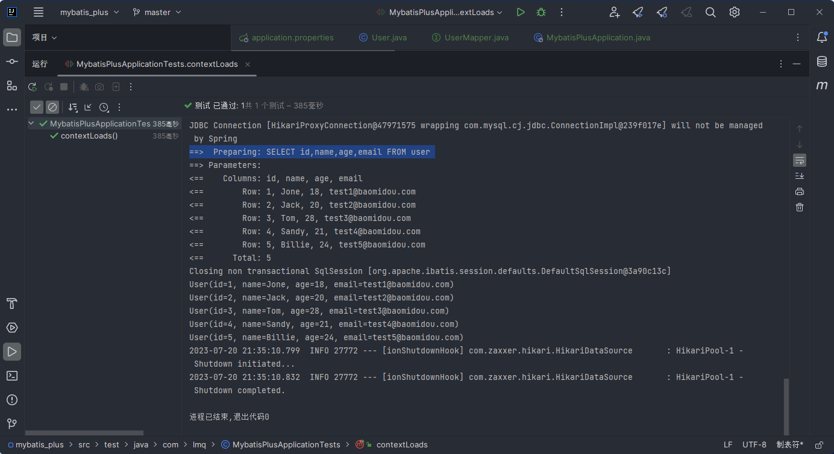Hide the Run tool window
Image resolution: width=834 pixels, height=454 pixels.
coord(797,64)
